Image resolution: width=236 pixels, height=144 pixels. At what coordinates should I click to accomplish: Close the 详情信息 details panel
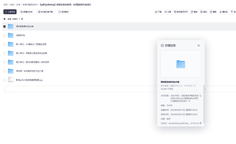coord(198,45)
